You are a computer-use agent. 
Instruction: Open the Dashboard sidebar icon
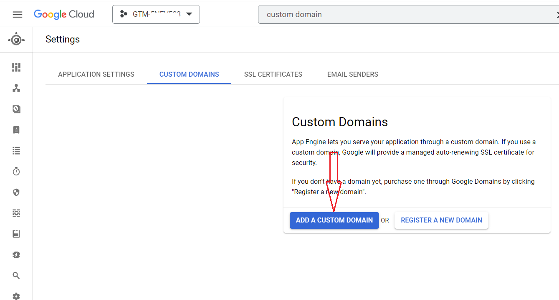[x=16, y=67]
